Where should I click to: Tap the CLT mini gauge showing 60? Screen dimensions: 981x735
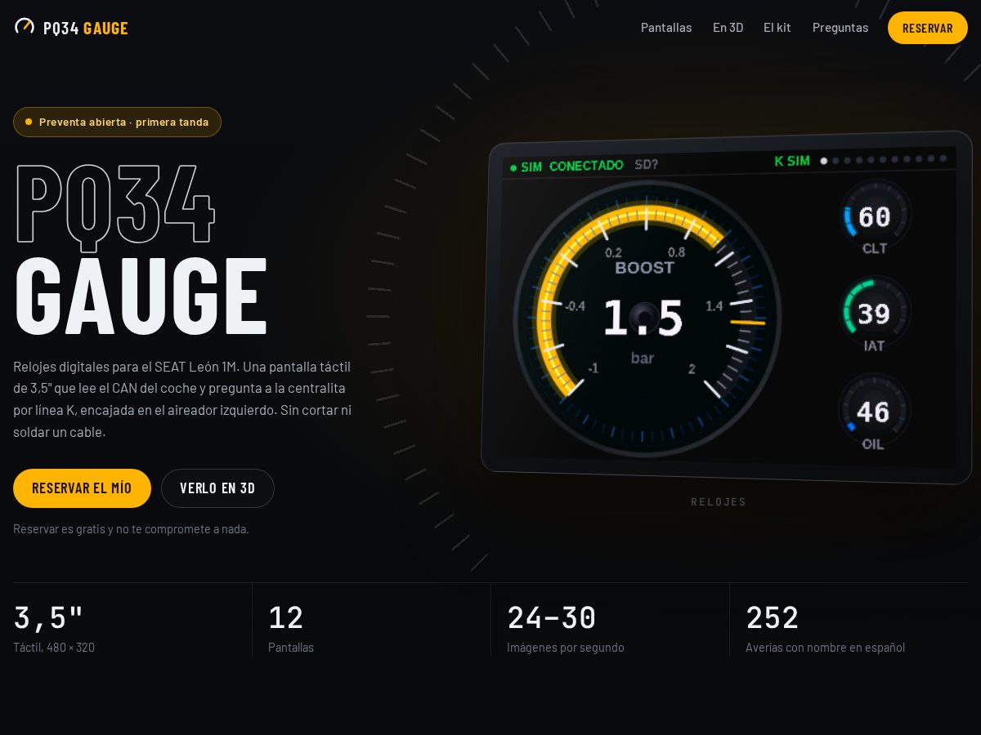coord(875,217)
